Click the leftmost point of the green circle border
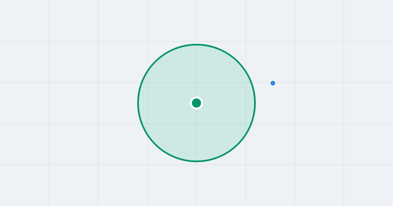 click(x=138, y=103)
